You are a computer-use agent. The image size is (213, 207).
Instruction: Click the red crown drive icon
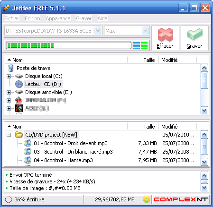point(19,100)
